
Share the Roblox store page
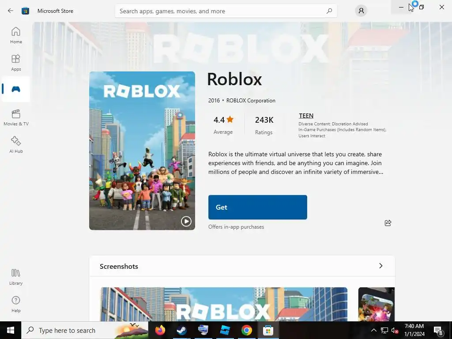pyautogui.click(x=388, y=223)
